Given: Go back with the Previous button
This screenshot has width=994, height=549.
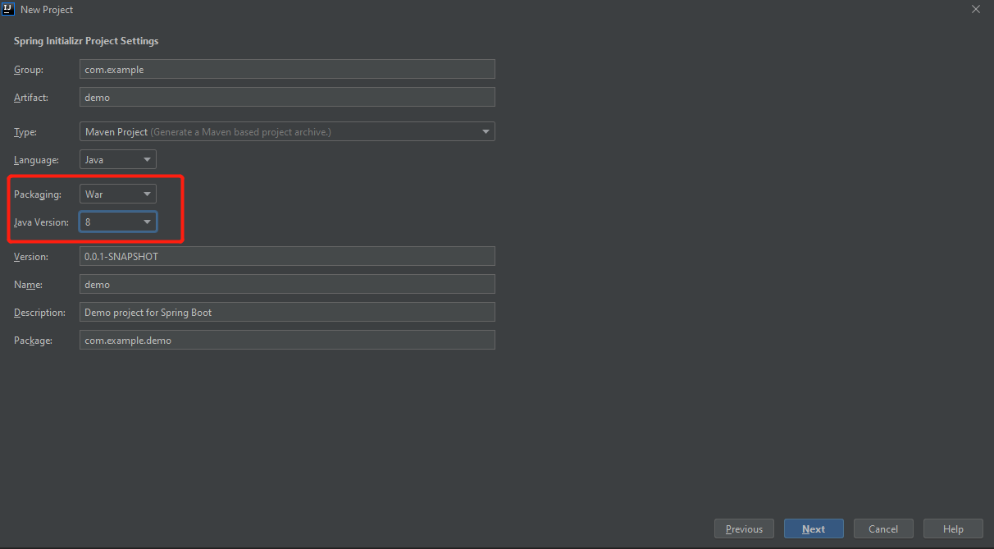Looking at the screenshot, I should [x=744, y=529].
